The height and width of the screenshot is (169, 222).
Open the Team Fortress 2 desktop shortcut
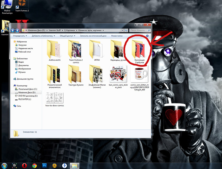click(22, 6)
